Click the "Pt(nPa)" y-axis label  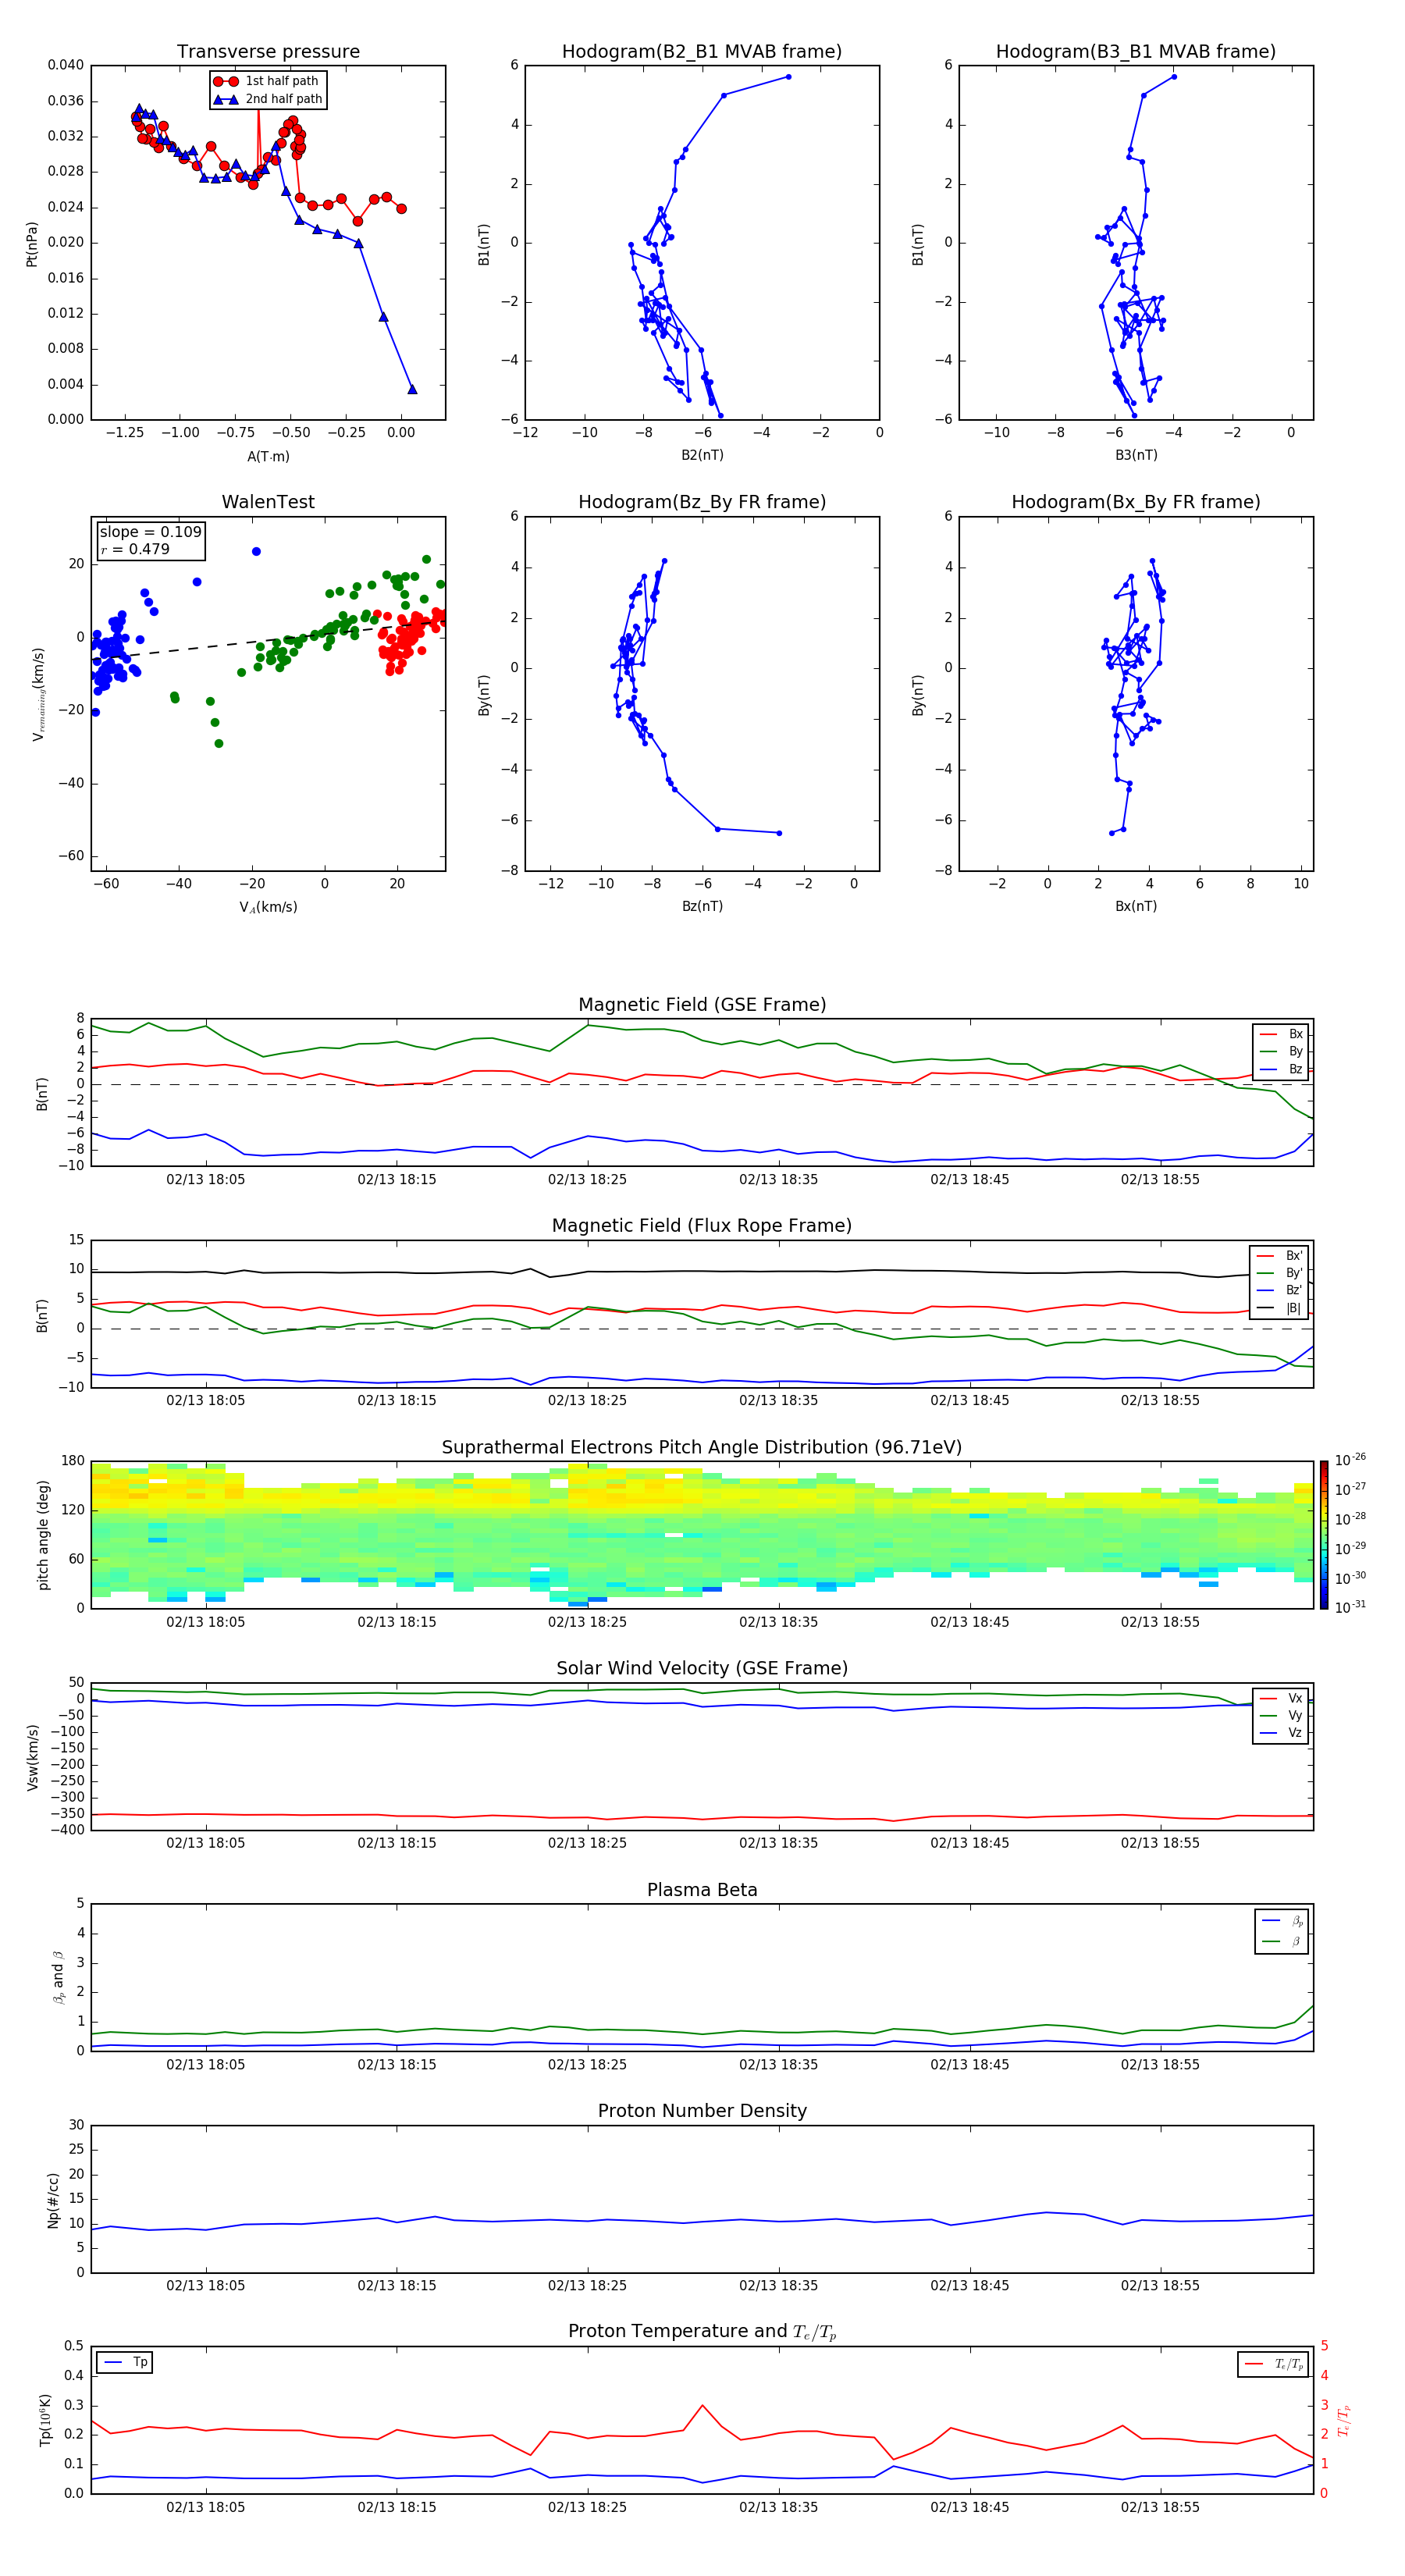[x=32, y=243]
